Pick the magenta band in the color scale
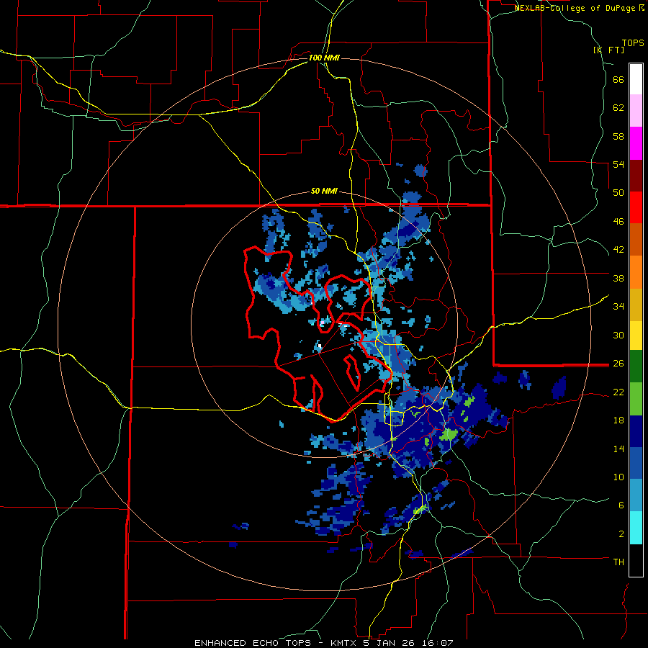 click(x=636, y=143)
